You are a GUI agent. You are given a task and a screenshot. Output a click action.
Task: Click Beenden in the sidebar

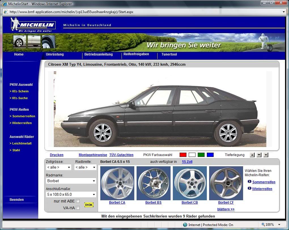point(17,200)
